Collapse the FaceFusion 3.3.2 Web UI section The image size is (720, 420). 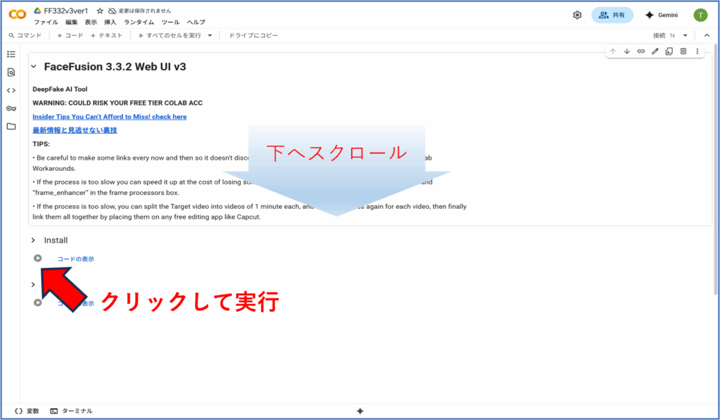coord(34,67)
